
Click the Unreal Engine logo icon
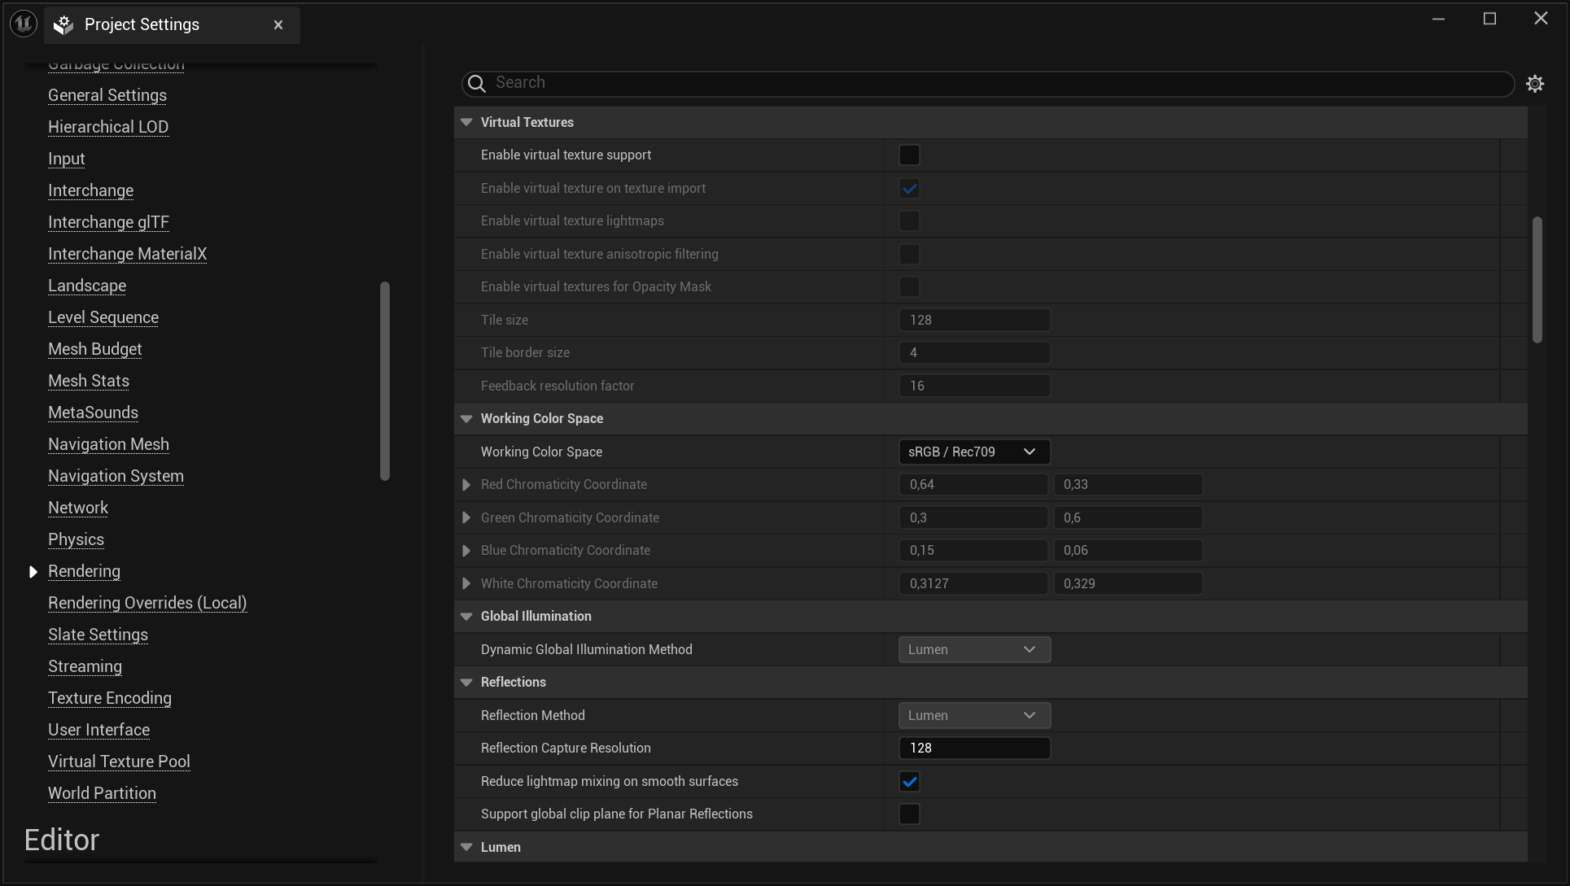[23, 24]
